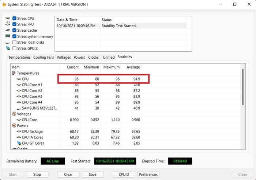
Task: Click the disk drive icon beside Stress local disks
Action: tap(8, 43)
